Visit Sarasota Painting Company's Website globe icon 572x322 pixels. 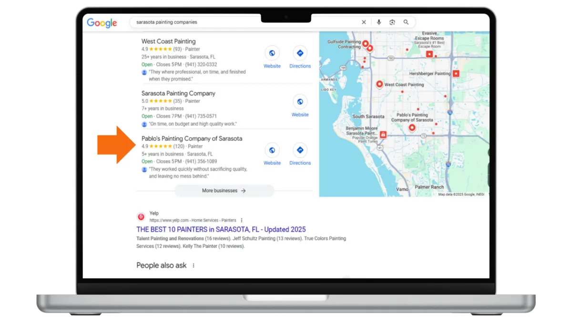(300, 102)
